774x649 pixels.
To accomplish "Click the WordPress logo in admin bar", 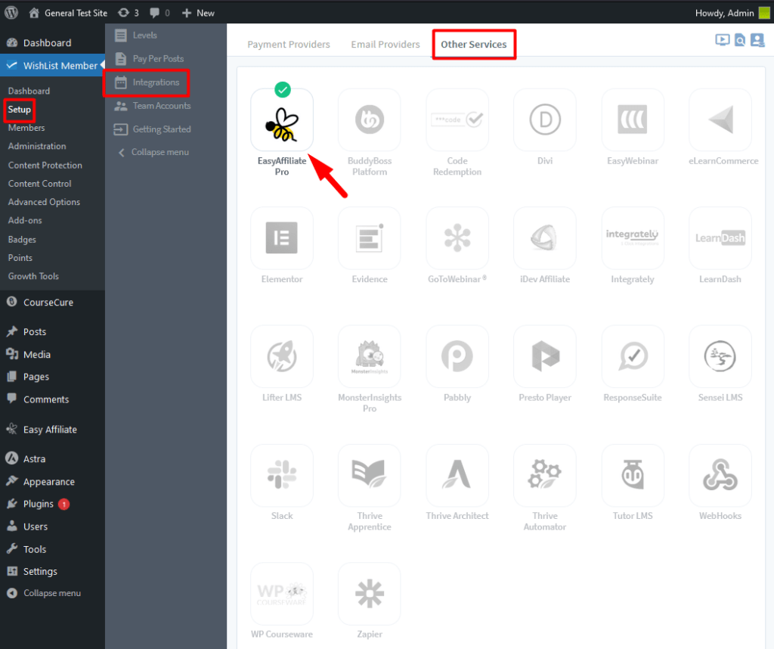I will [11, 12].
